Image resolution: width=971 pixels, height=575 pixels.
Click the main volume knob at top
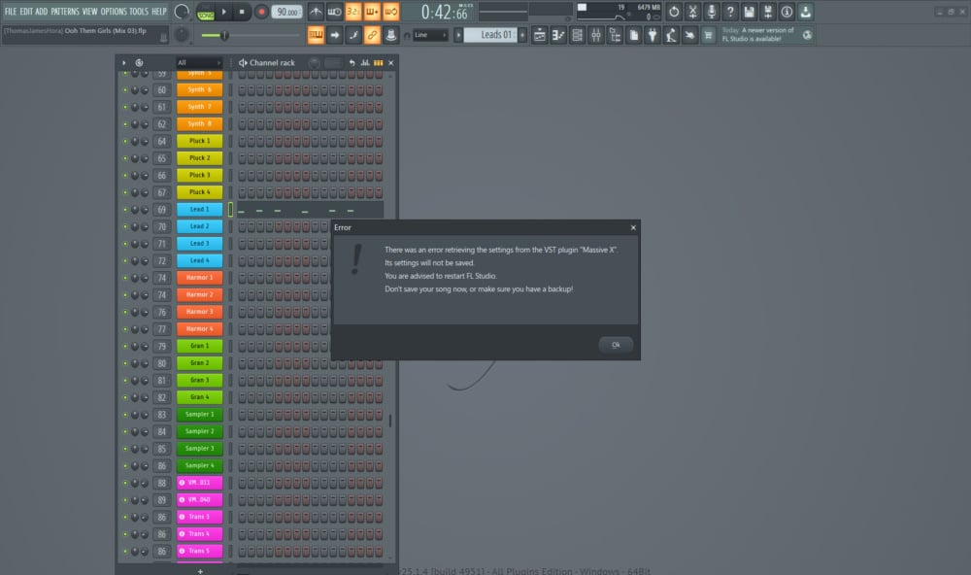tap(182, 12)
